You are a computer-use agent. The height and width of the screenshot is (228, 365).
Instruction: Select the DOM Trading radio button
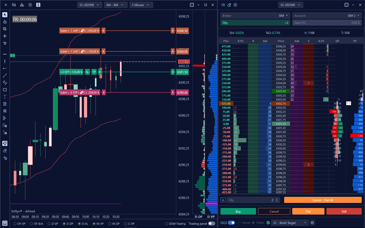pos(167,224)
